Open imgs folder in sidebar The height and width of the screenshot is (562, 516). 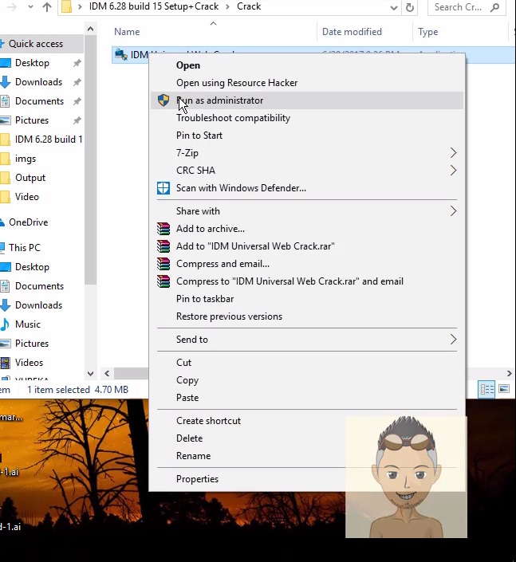[x=26, y=159]
